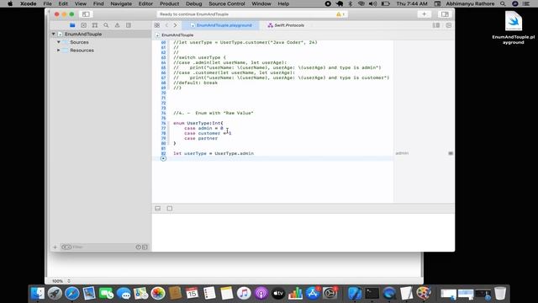Open the issue navigator warning icon

tap(118, 25)
